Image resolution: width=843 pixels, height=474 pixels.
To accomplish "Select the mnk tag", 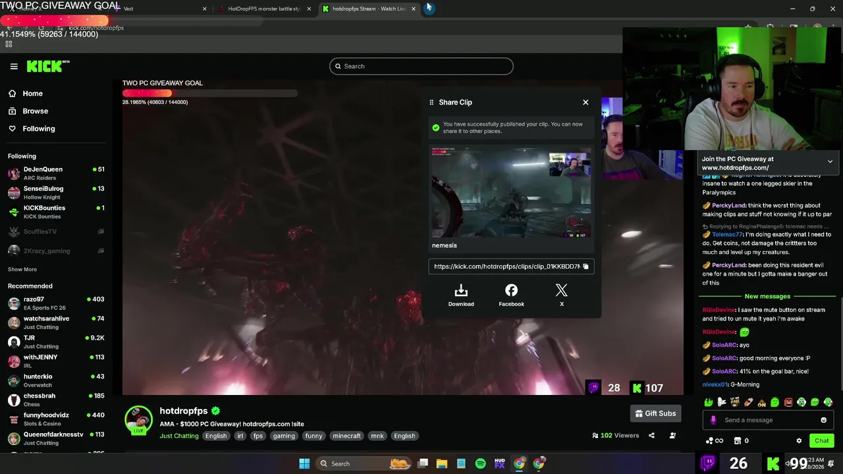I will [377, 436].
